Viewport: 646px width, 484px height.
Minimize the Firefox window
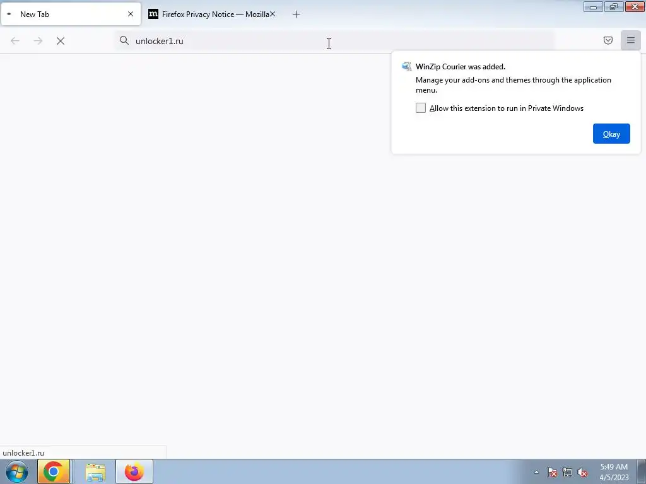(x=593, y=6)
